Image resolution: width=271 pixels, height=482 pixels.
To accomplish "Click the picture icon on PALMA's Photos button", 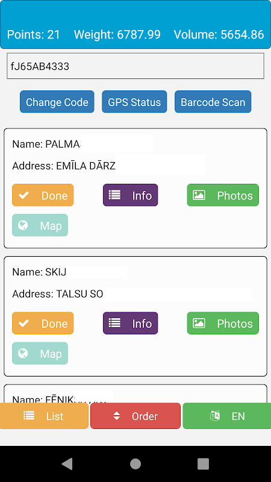I will click(x=199, y=195).
